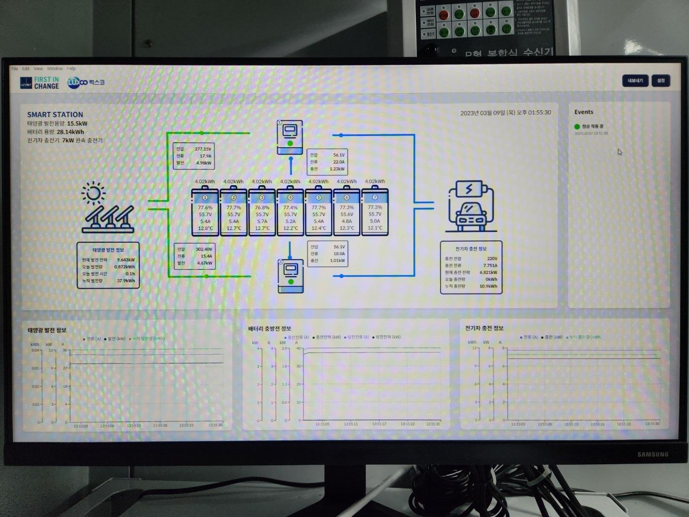Click the 태양광 발전 정보 data box
Image resolution: width=689 pixels, height=517 pixels.
pyautogui.click(x=108, y=266)
